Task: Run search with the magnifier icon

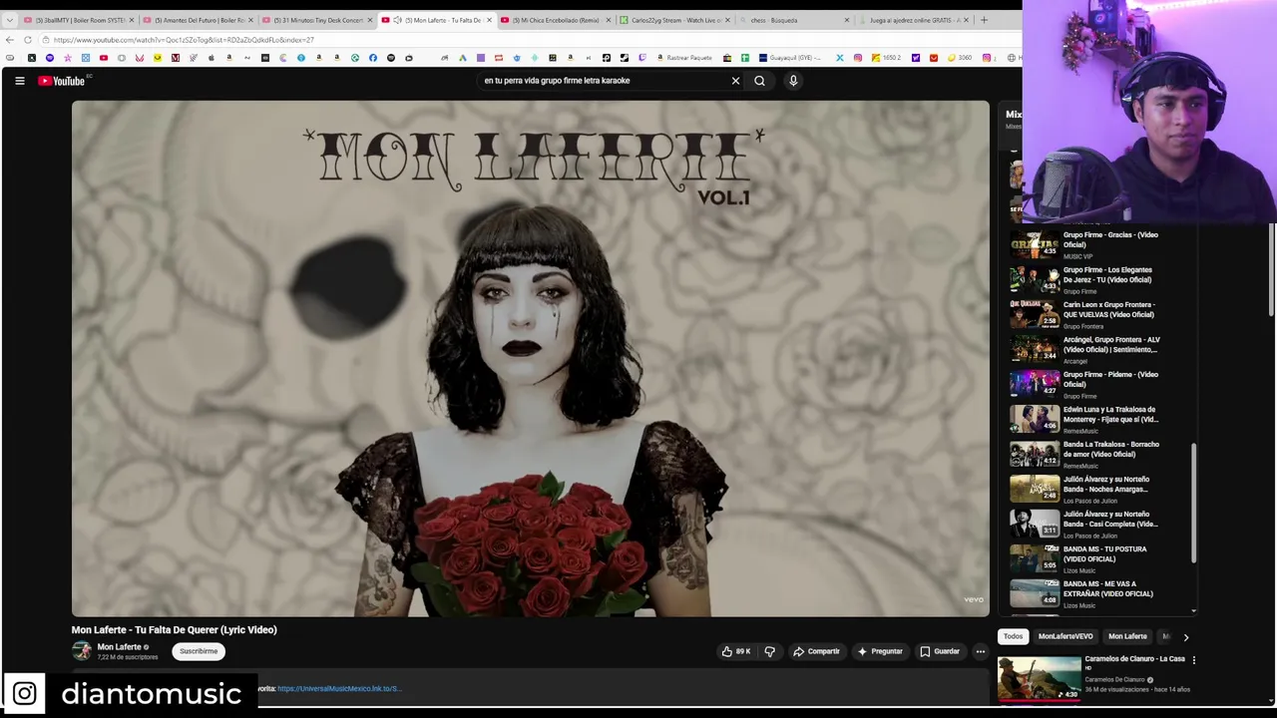Action: [x=759, y=81]
